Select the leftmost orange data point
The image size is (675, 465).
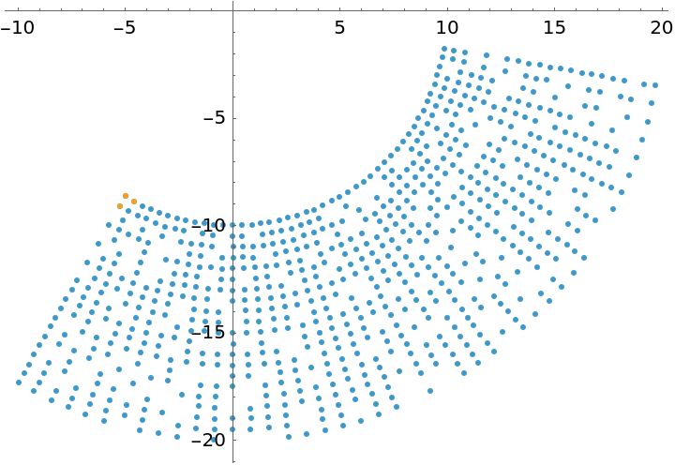click(x=120, y=206)
